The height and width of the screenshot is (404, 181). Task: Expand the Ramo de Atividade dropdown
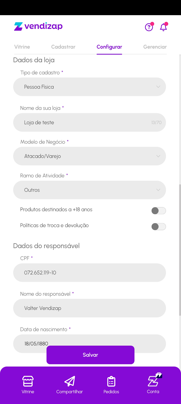(x=89, y=190)
